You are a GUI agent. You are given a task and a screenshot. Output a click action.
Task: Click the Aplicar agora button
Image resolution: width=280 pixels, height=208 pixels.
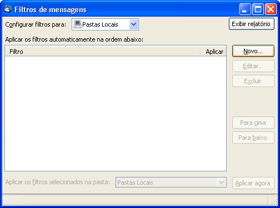point(253,183)
